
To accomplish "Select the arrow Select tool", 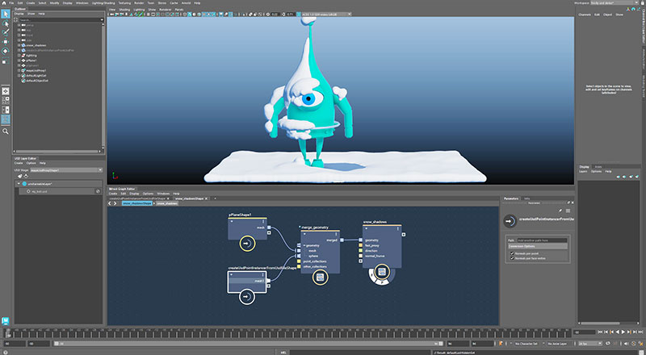I will 6,14.
